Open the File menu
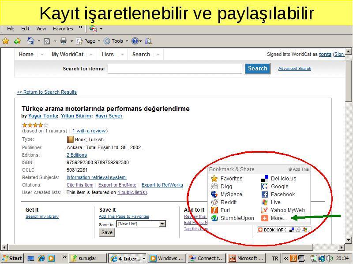This screenshot has width=353, height=264. [11, 29]
